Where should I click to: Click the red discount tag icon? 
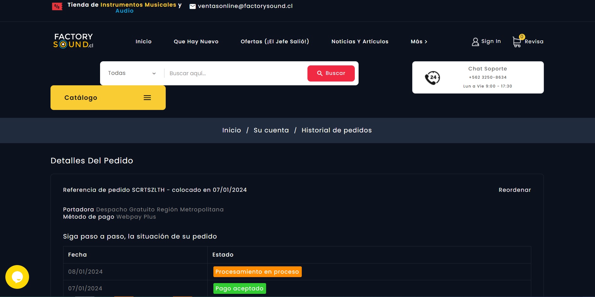[57, 6]
